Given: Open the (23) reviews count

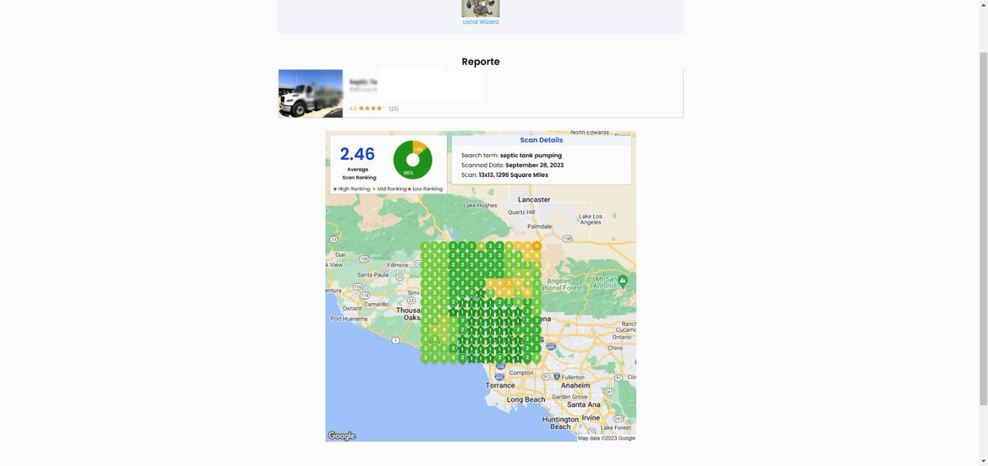Looking at the screenshot, I should (394, 109).
